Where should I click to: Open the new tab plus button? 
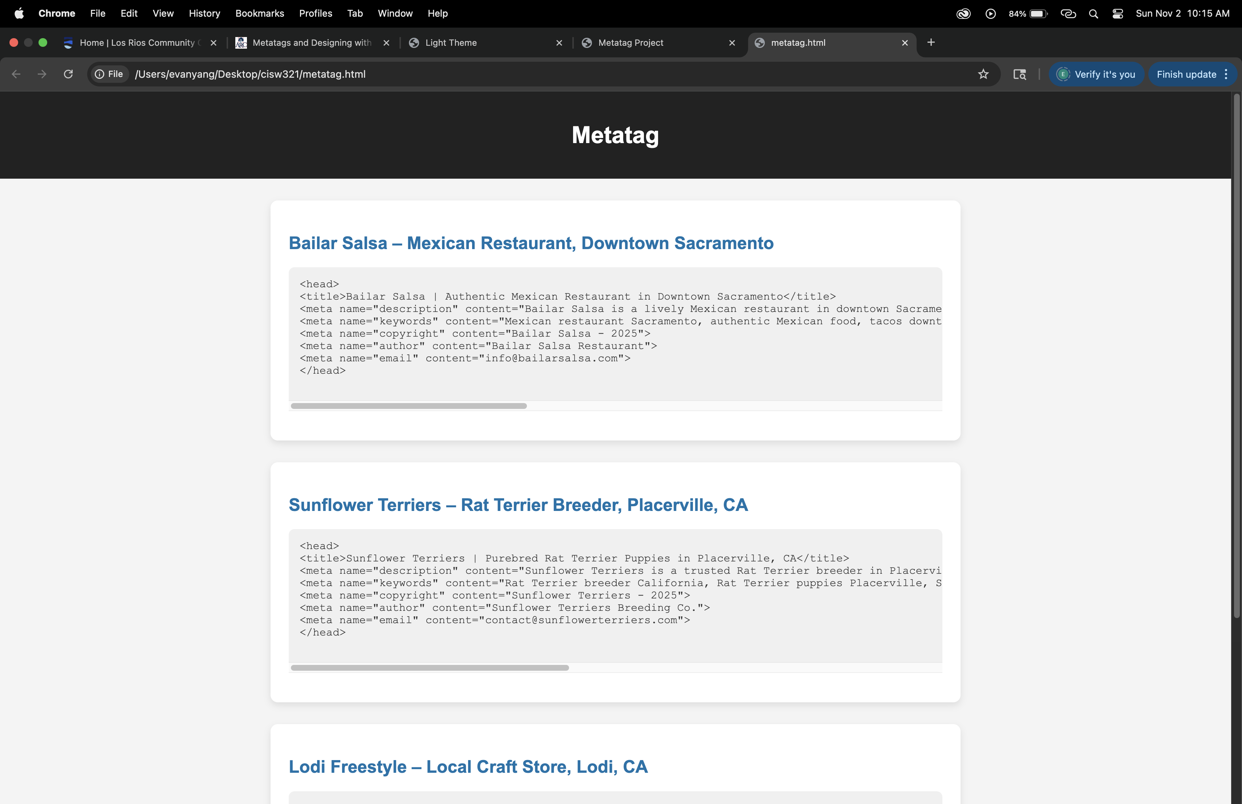[931, 42]
